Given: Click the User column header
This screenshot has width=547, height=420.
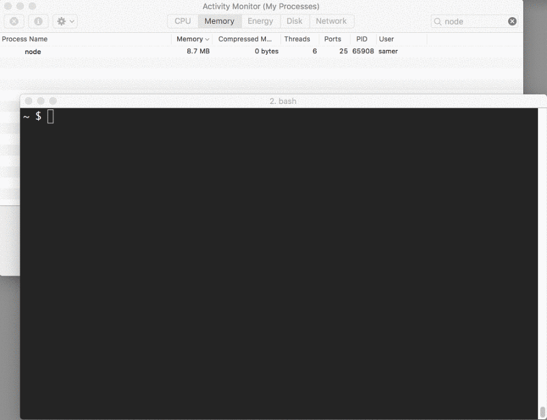Looking at the screenshot, I should point(386,39).
